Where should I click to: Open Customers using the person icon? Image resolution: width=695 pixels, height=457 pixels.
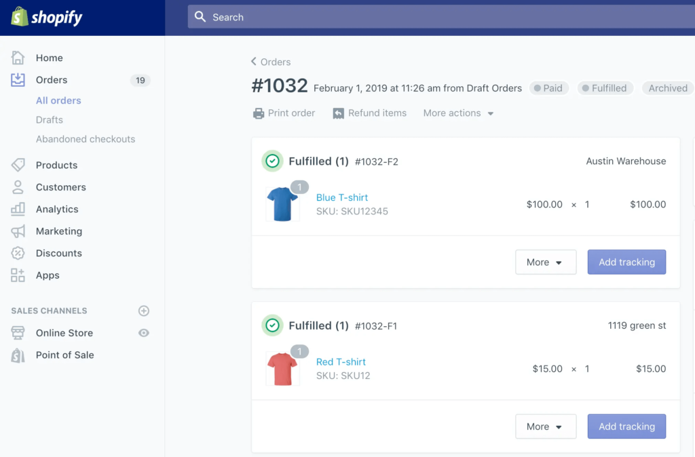click(19, 187)
